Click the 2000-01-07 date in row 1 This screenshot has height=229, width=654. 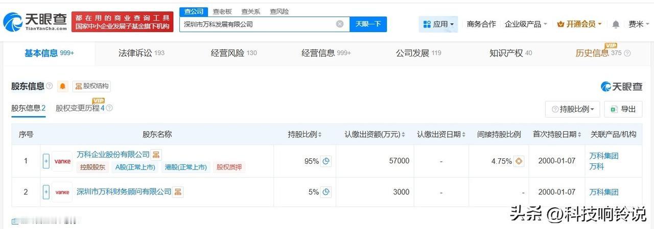(x=557, y=161)
